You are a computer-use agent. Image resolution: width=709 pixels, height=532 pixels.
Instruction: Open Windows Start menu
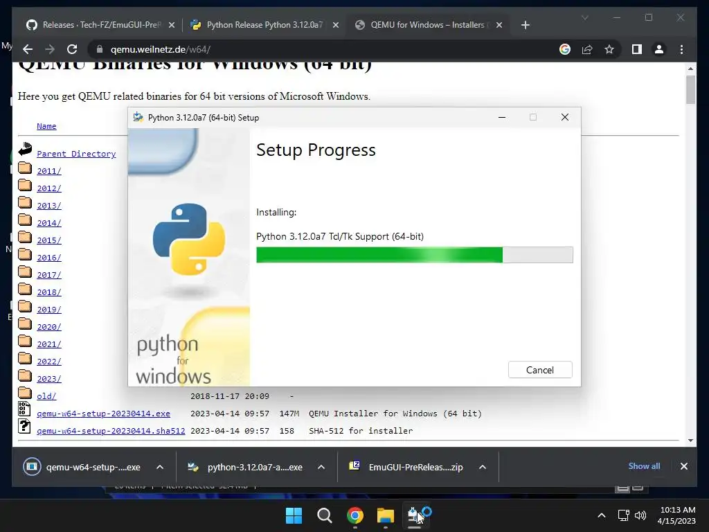[294, 515]
